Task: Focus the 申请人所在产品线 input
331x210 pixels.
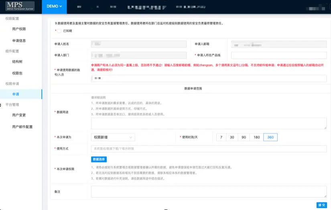Action: click(x=279, y=55)
